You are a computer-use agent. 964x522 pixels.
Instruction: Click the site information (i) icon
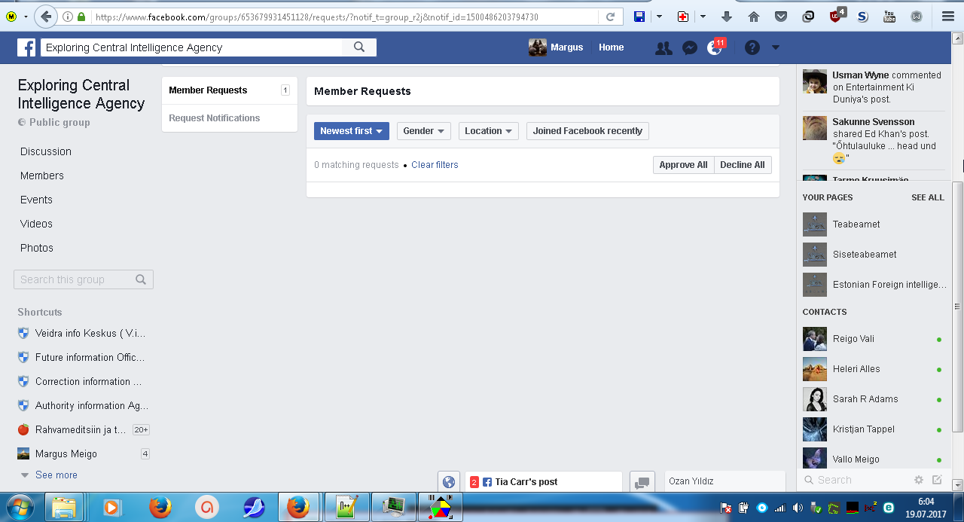(x=68, y=17)
